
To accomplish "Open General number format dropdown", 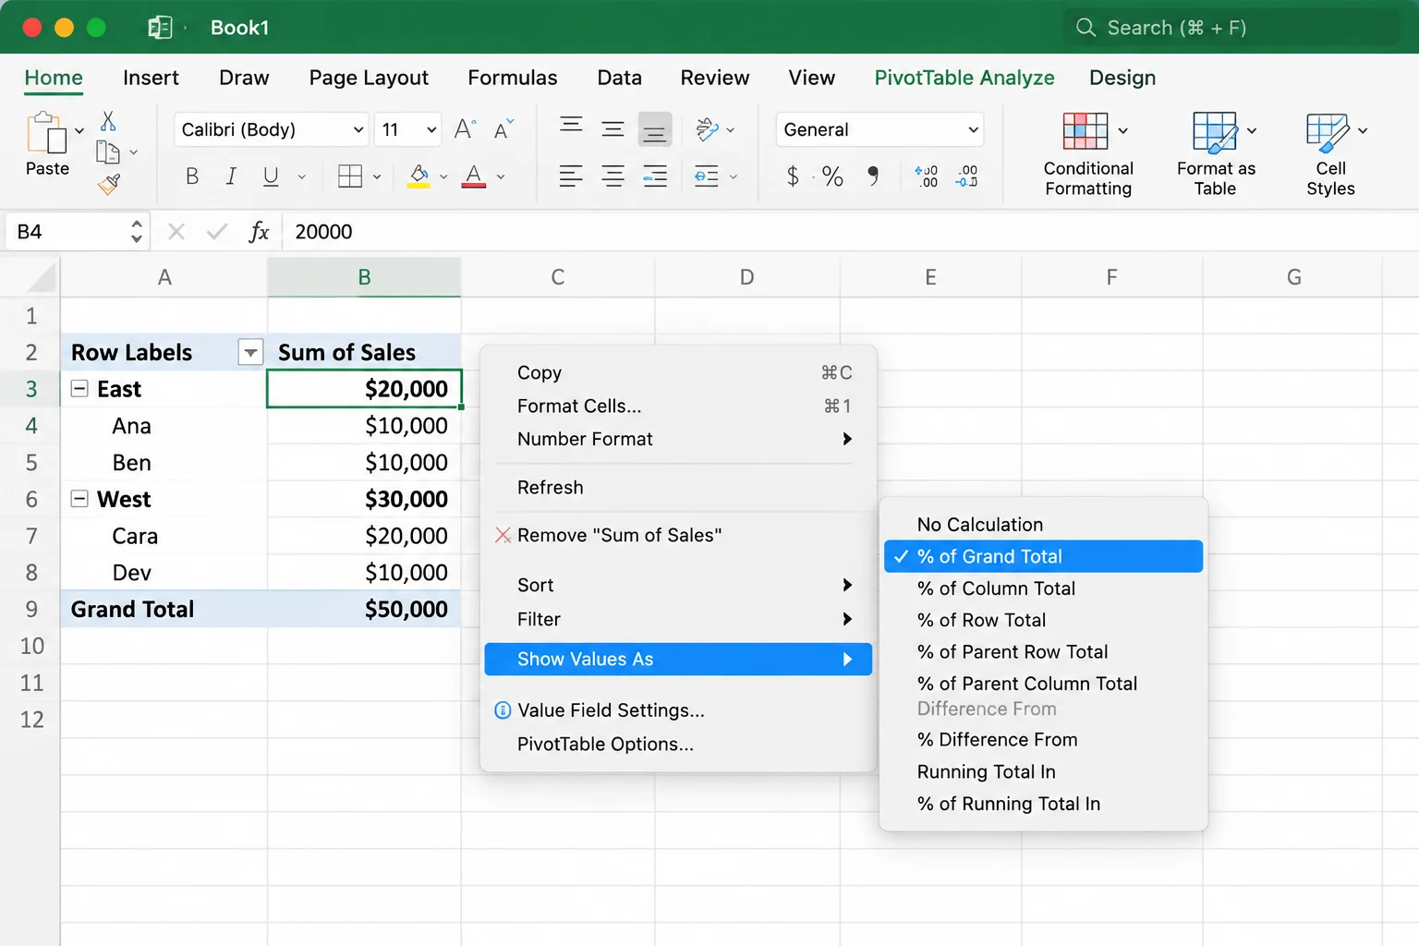I will 973,130.
